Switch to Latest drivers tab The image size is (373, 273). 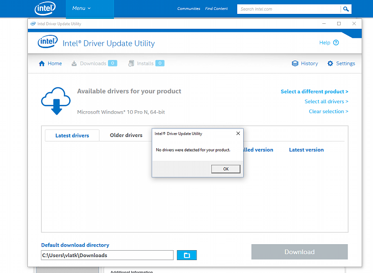pyautogui.click(x=72, y=136)
